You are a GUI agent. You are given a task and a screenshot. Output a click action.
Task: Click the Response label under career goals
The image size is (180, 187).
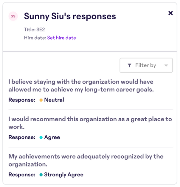[22, 100]
